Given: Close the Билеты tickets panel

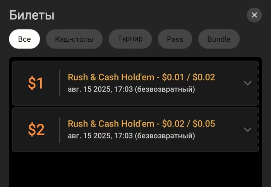Looking at the screenshot, I should (x=254, y=15).
